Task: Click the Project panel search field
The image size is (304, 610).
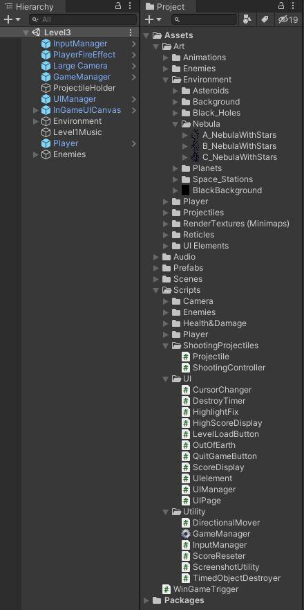Action: coord(205,19)
